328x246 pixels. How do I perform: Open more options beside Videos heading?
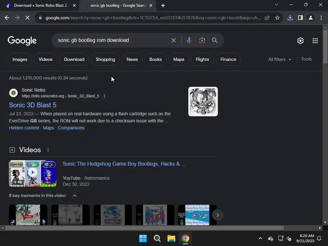(x=48, y=150)
